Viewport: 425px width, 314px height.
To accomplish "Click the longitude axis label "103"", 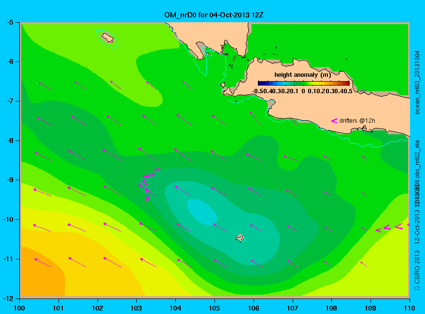I will point(136,308).
